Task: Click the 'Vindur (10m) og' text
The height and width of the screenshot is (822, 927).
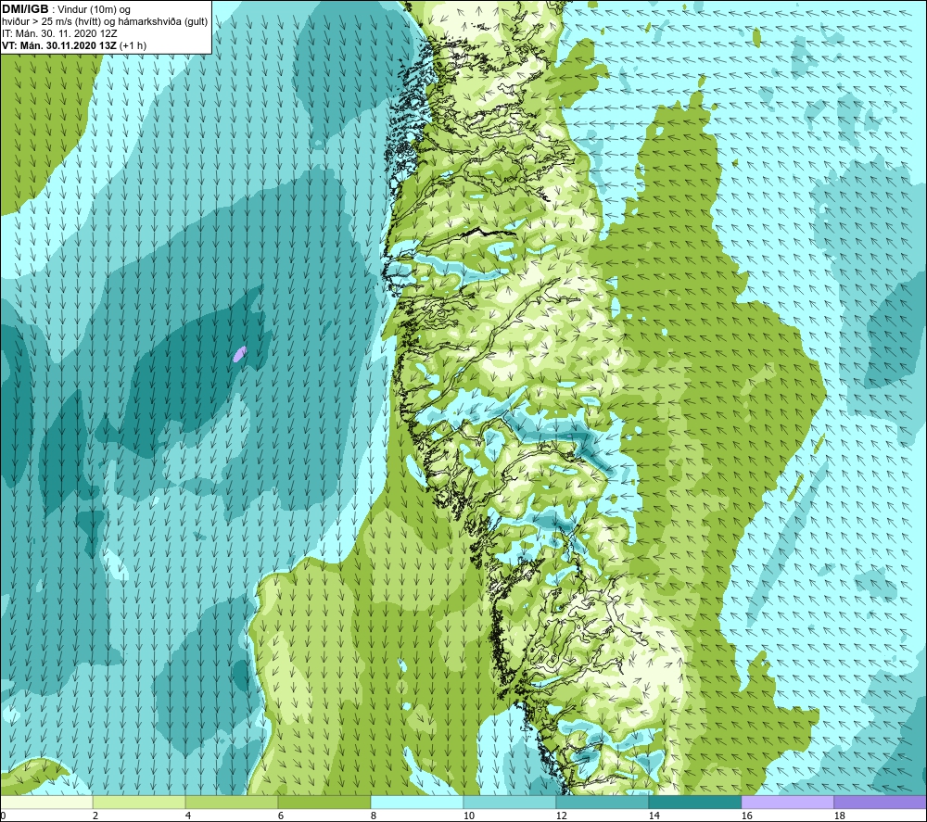Action: (x=94, y=10)
